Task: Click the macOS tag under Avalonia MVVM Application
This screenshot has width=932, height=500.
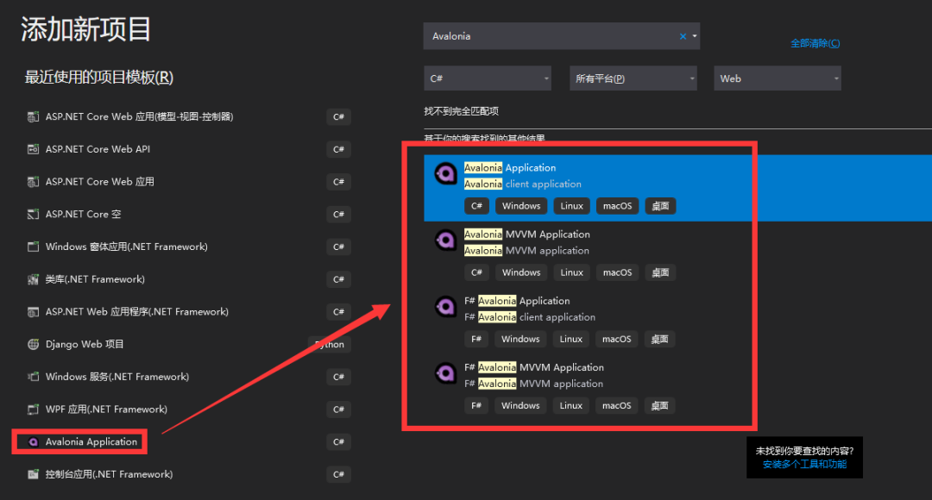Action: pyautogui.click(x=618, y=272)
